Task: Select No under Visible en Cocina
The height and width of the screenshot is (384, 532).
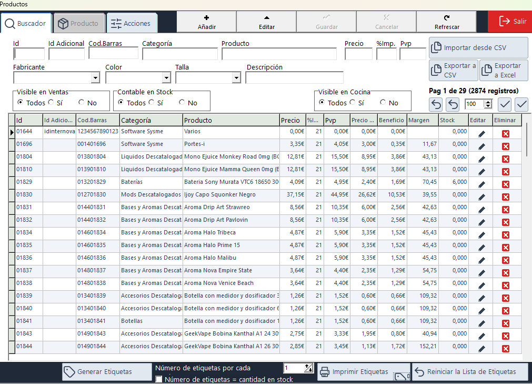Action: [x=383, y=102]
